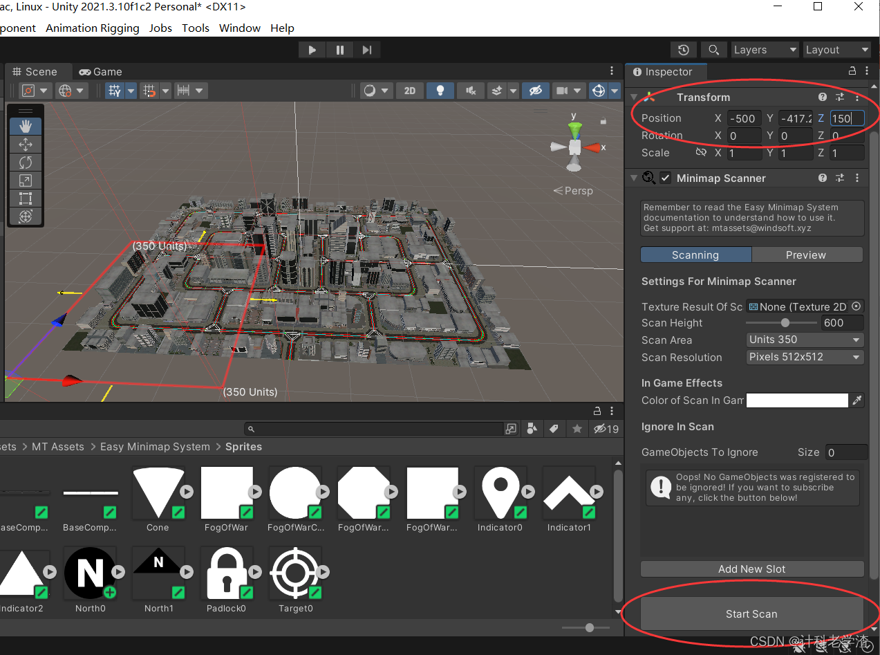Screen dimensions: 880x655
Task: Enable 2D mode in the Scene view
Action: click(x=409, y=91)
